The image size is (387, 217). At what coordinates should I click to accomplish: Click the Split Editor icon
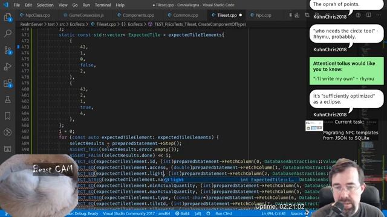(368, 15)
